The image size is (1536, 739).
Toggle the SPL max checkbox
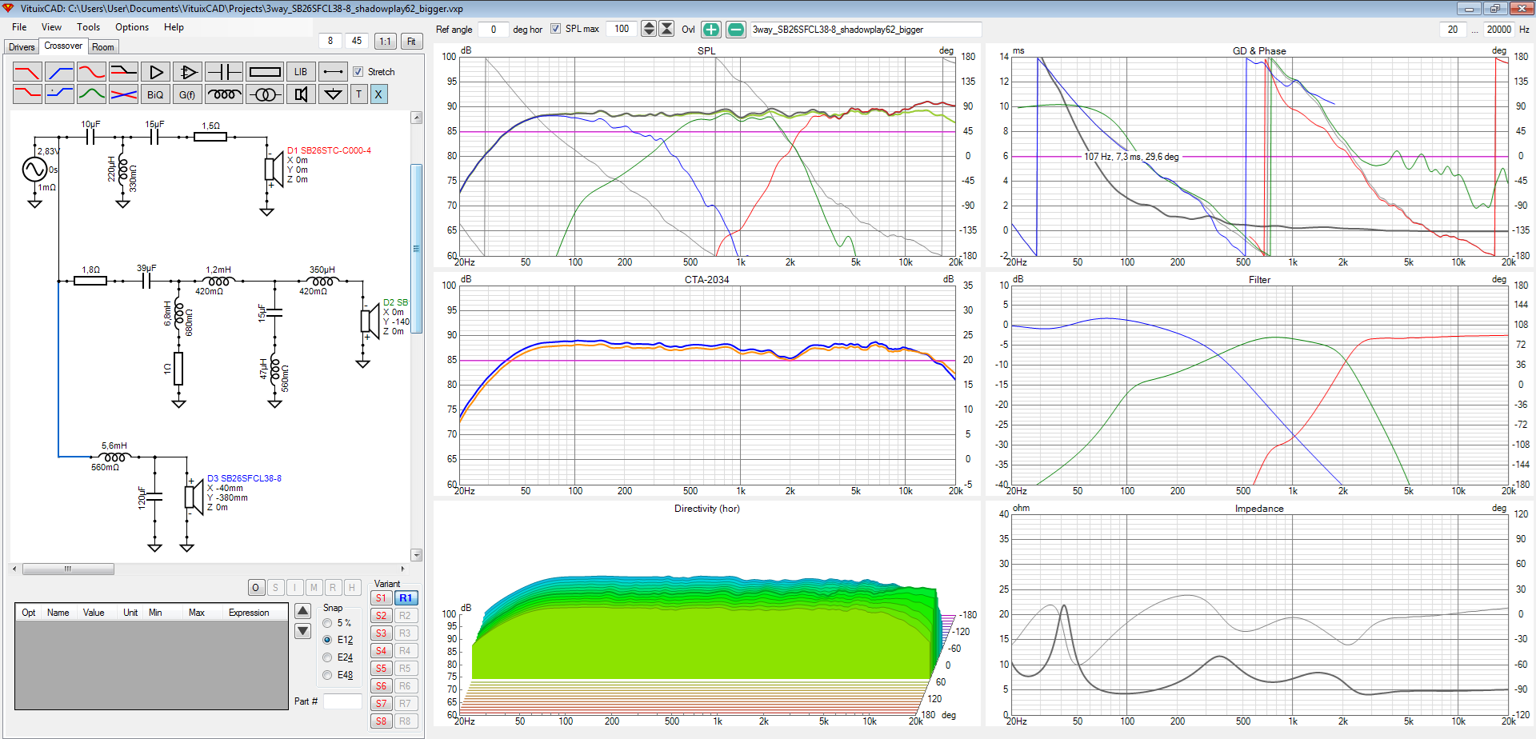click(x=555, y=29)
